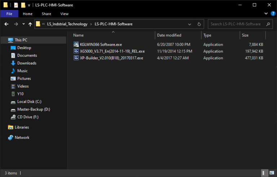Viewport: 277px width, 177px height.
Task: Open the Share ribbon tab
Action: click(46, 14)
